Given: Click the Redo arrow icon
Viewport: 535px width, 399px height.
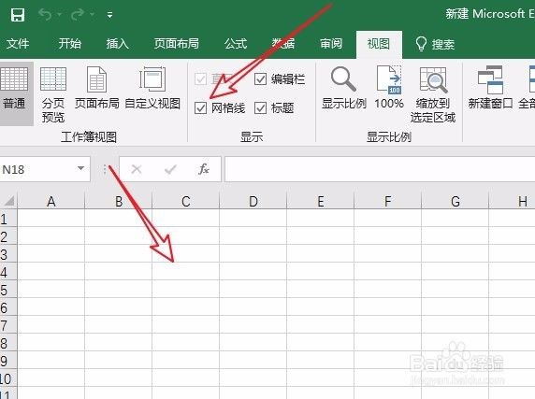Looking at the screenshot, I should pyautogui.click(x=78, y=14).
